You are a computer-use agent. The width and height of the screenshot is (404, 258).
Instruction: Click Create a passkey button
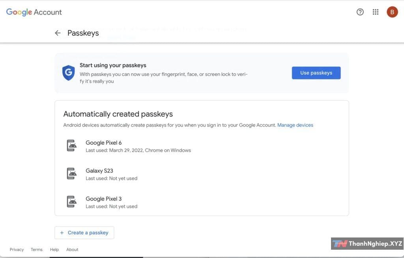click(84, 233)
